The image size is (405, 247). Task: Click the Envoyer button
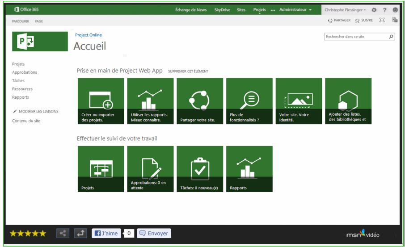(154, 233)
